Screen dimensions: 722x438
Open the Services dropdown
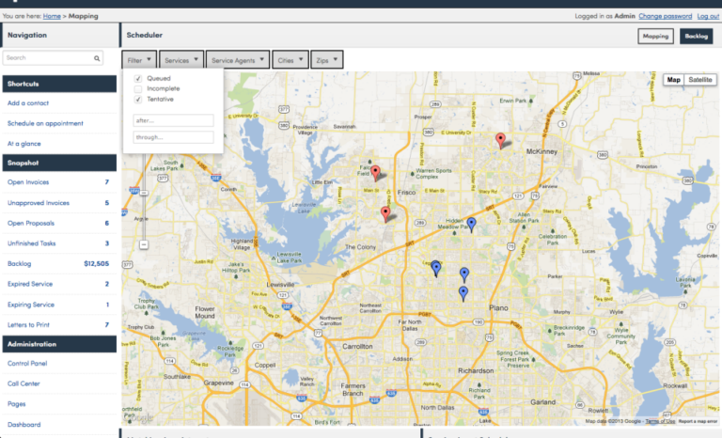181,60
